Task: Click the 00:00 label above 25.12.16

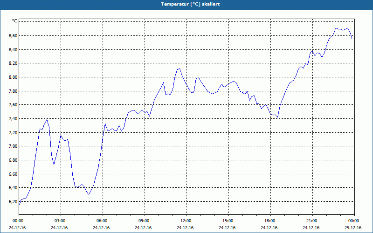Action: click(x=354, y=221)
